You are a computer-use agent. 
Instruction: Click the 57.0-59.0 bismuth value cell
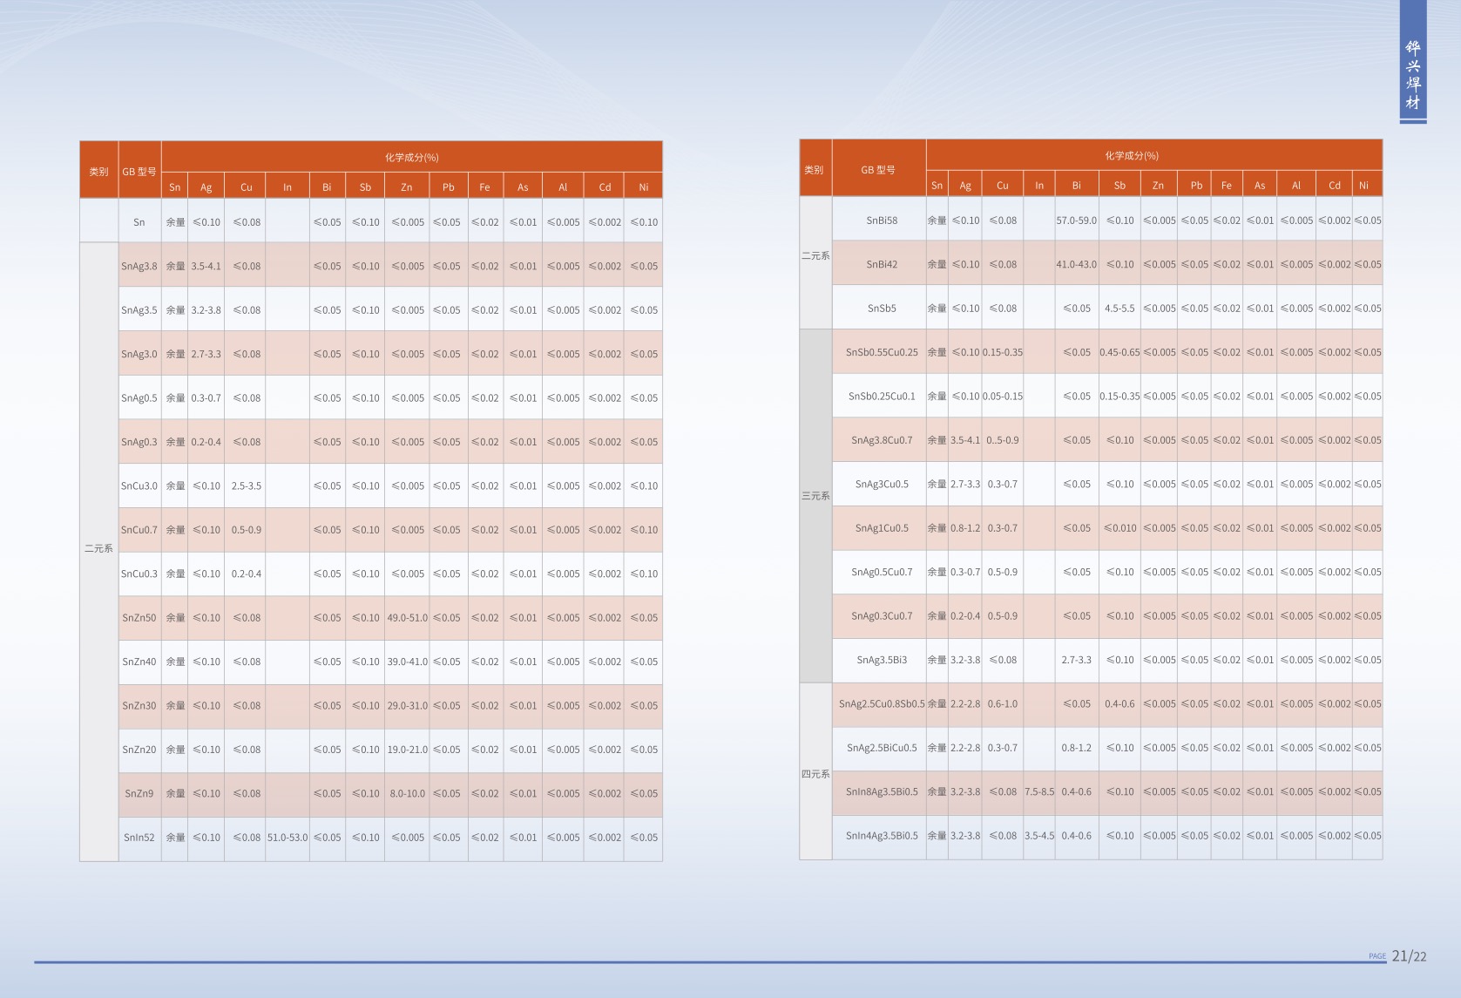coord(1076,221)
